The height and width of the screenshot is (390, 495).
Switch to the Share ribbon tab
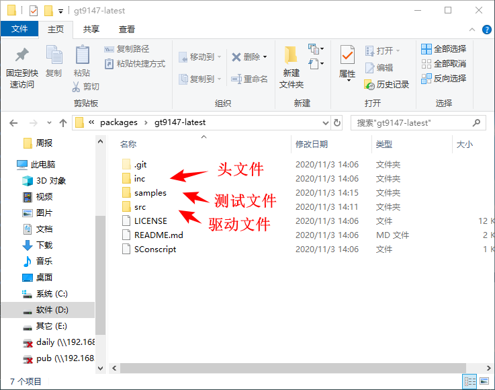coord(91,30)
